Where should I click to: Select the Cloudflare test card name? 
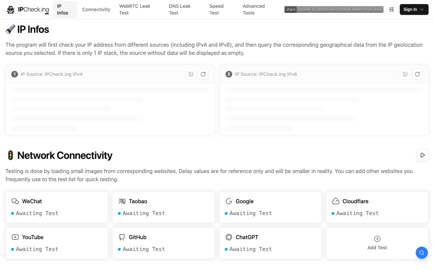pos(355,201)
